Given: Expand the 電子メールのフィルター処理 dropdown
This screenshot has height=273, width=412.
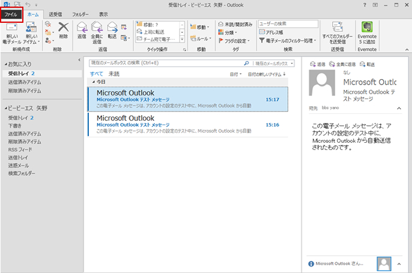Looking at the screenshot, I should 288,40.
